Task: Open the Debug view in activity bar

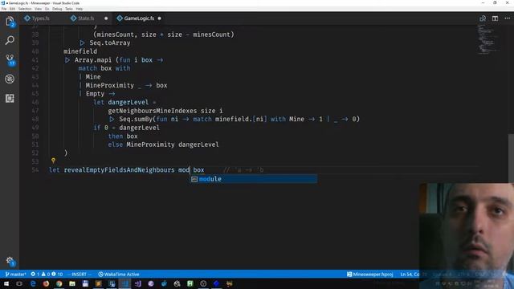Action: [10, 79]
